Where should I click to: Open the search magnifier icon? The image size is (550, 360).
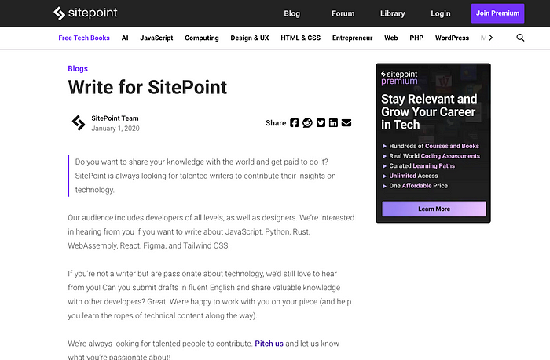pyautogui.click(x=520, y=38)
